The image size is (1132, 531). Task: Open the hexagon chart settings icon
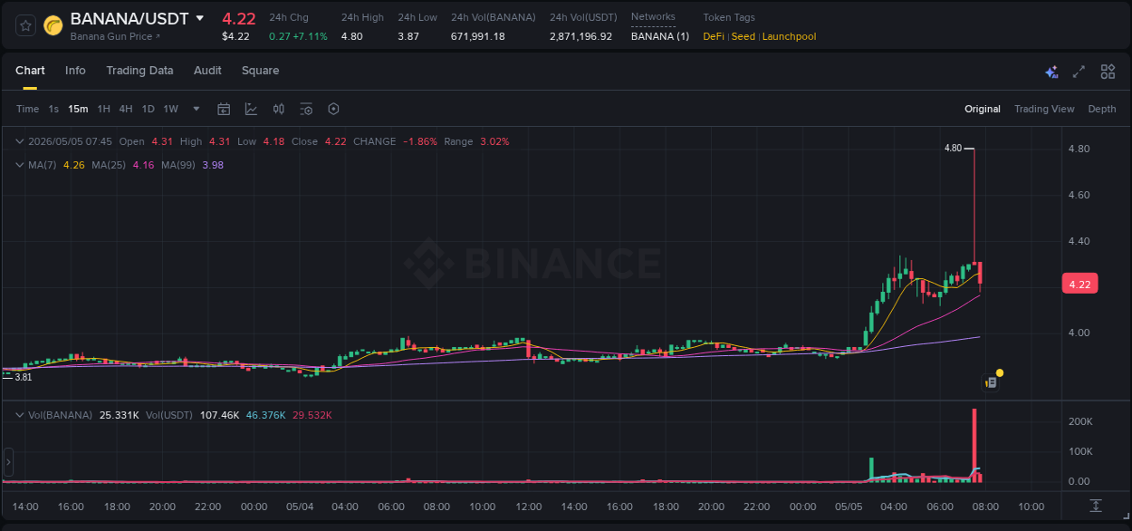[333, 109]
